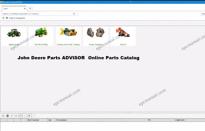Open the Power Systems category
Screen dimensions: 205x131
(95, 36)
